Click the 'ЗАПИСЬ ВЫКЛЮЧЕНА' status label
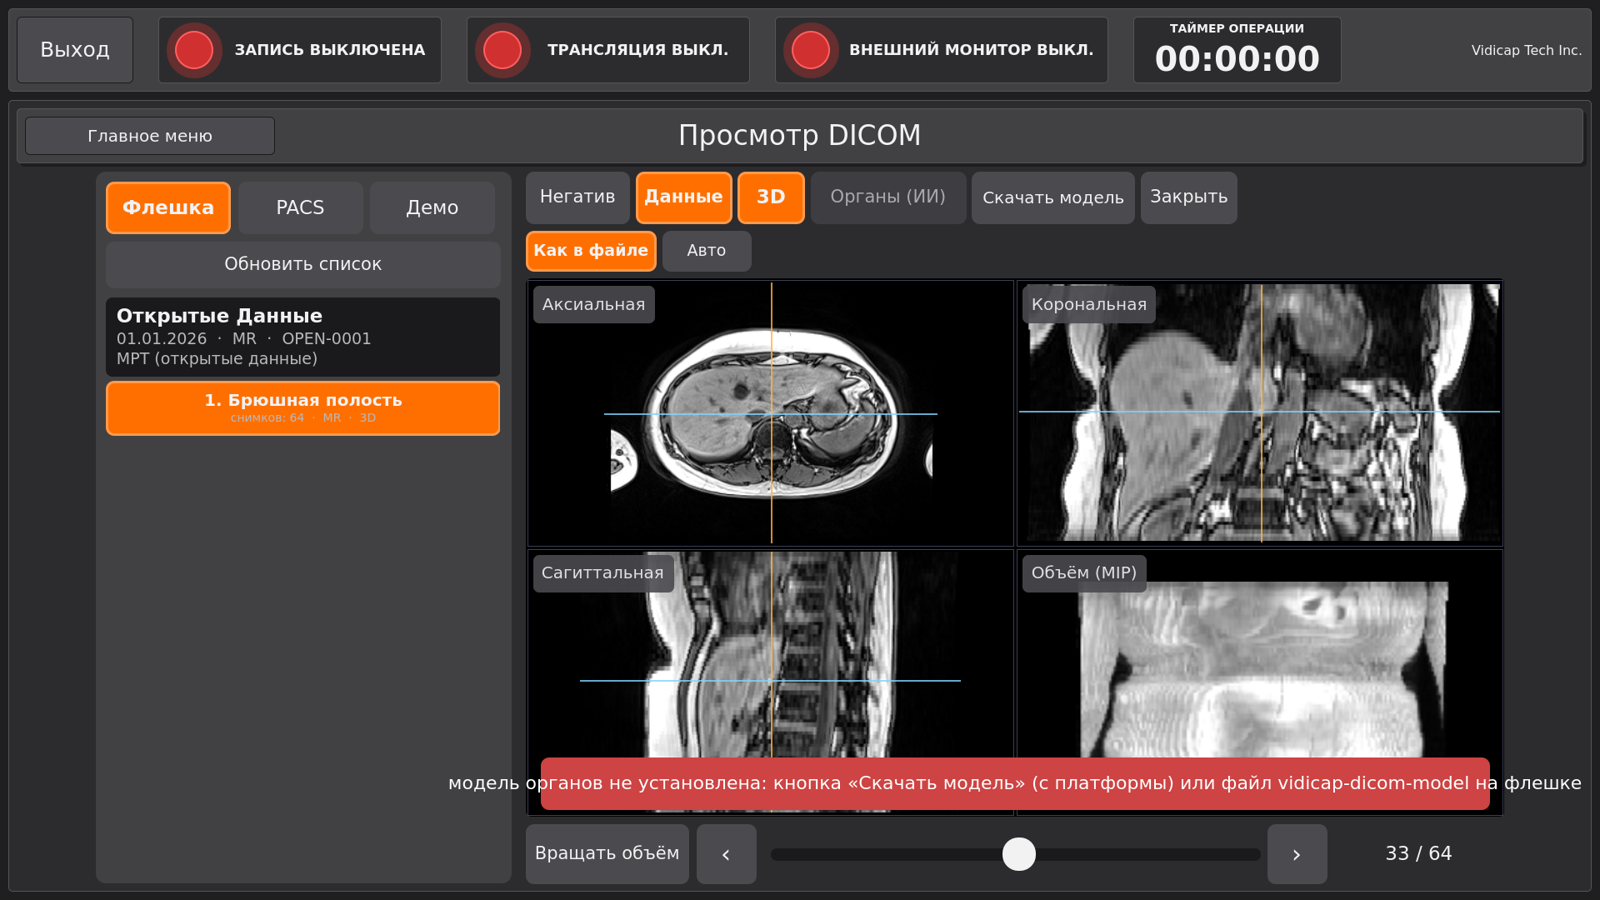Image resolution: width=1600 pixels, height=900 pixels. click(330, 50)
